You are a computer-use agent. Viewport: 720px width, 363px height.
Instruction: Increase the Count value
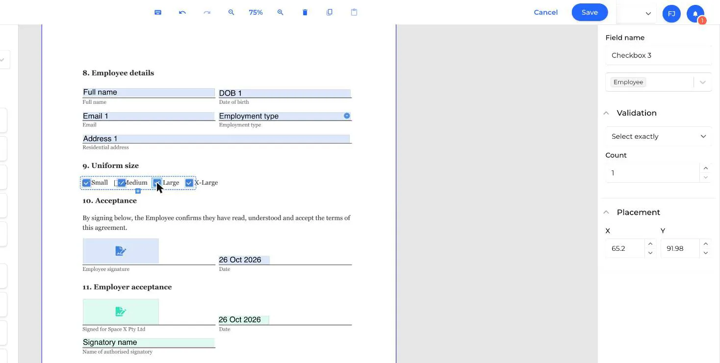coord(705,168)
